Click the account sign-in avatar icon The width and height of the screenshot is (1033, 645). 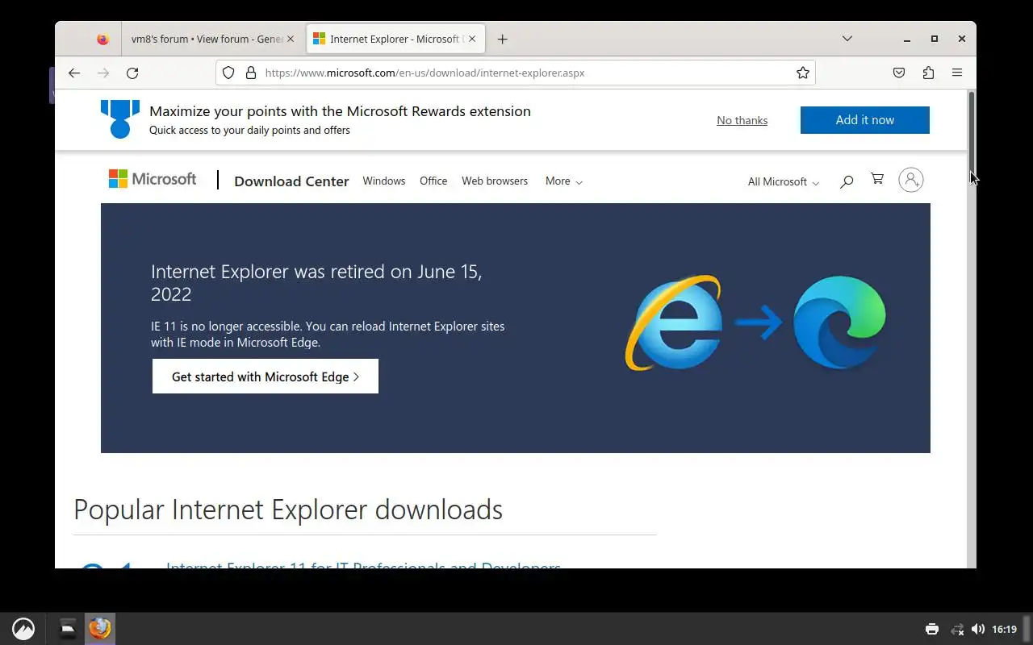(910, 180)
